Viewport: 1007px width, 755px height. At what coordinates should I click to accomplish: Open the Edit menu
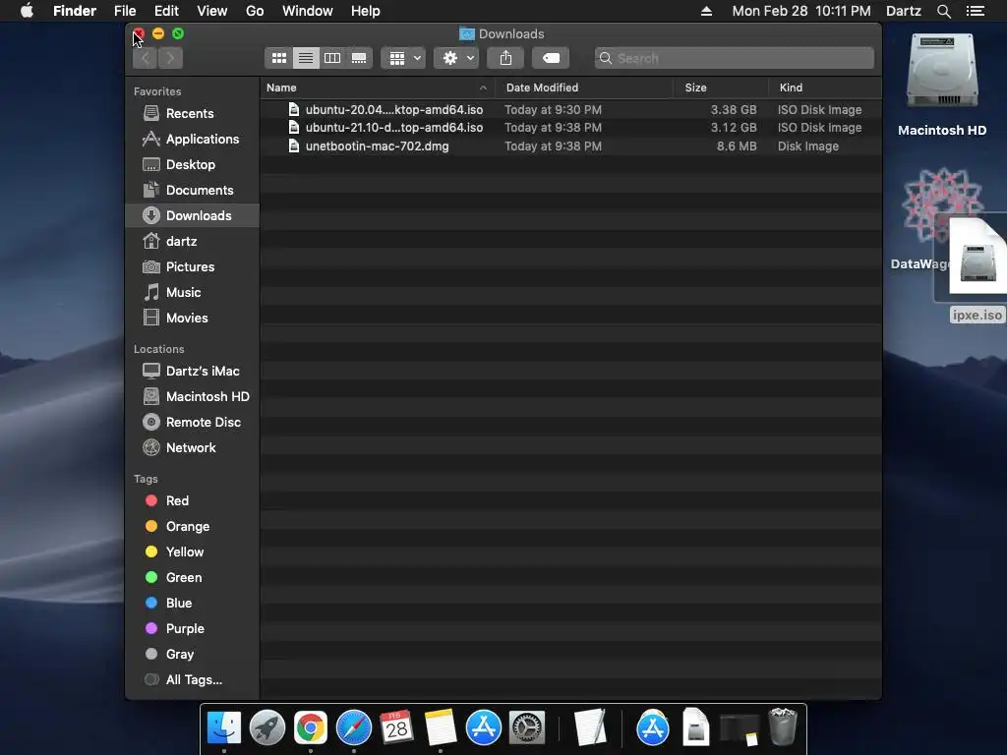(166, 11)
